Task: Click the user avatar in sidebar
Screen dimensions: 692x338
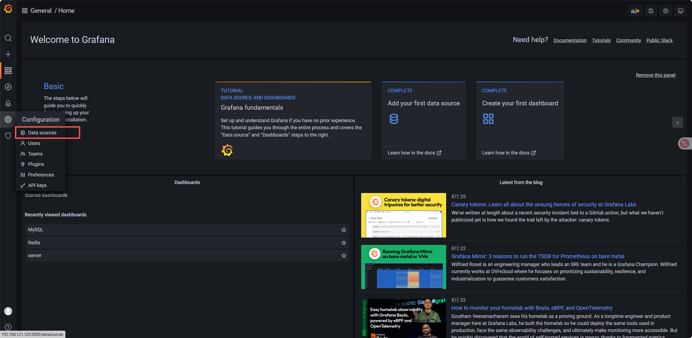Action: [x=8, y=311]
